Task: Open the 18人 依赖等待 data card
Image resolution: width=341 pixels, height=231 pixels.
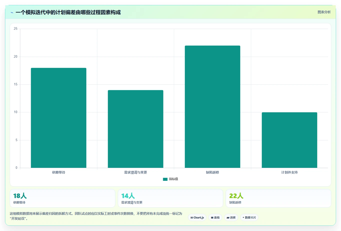Action: 63,198
